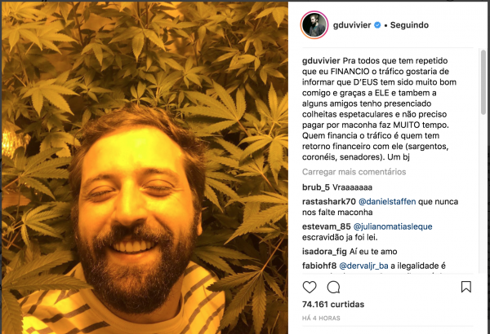Click the HÁ 4 HORAS timestamp
This screenshot has height=334, width=490.
(x=321, y=318)
